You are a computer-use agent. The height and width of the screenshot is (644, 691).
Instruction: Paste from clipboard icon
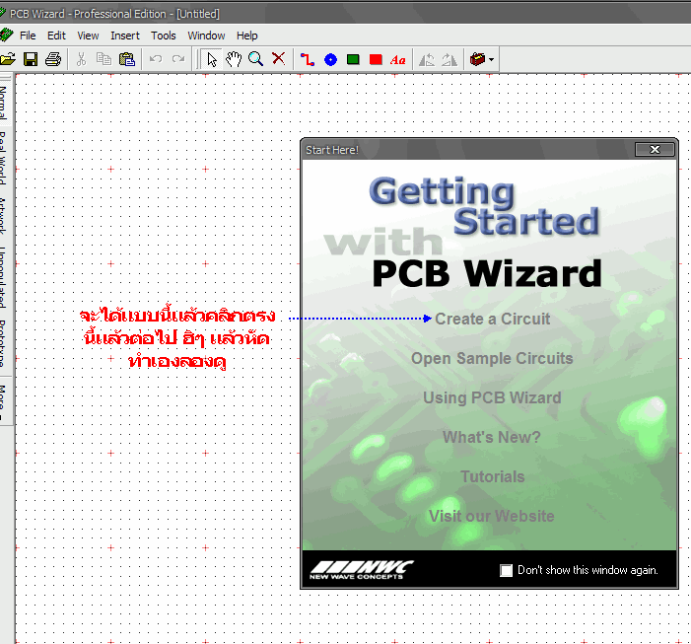click(127, 59)
